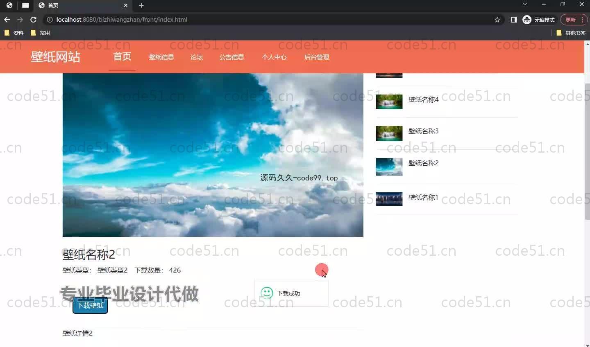This screenshot has width=590, height=347.
Task: Expand the tab search chevron
Action: (524, 5)
